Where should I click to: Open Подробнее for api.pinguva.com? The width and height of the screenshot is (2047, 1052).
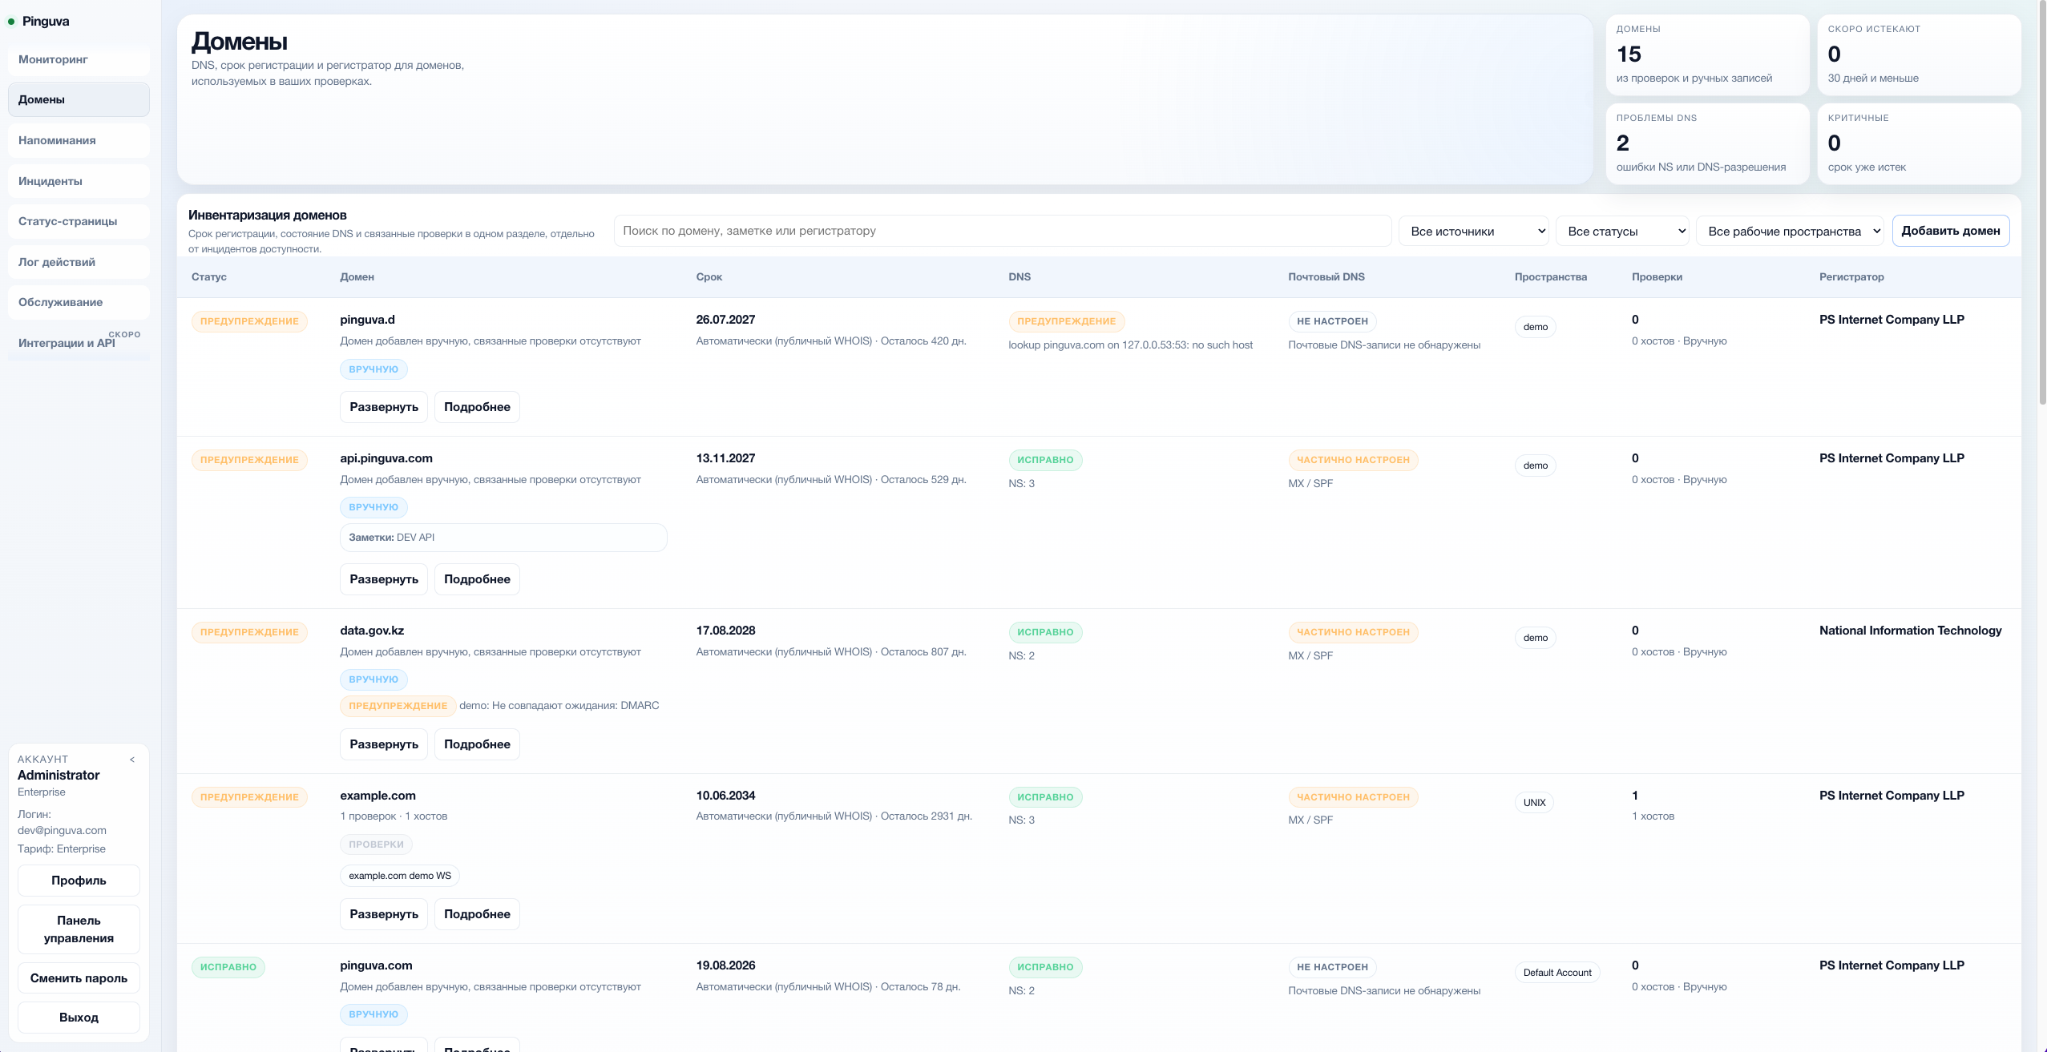(477, 579)
